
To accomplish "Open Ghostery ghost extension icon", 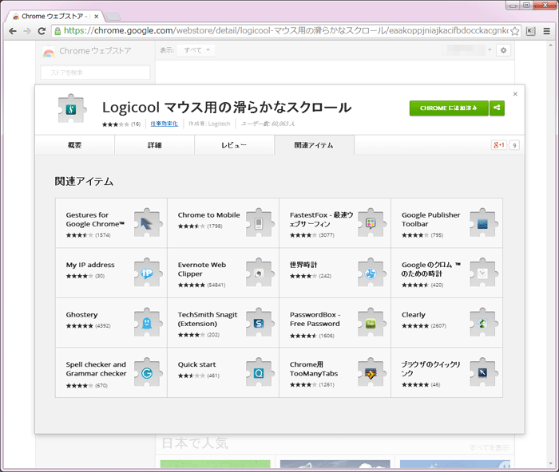I will (148, 323).
